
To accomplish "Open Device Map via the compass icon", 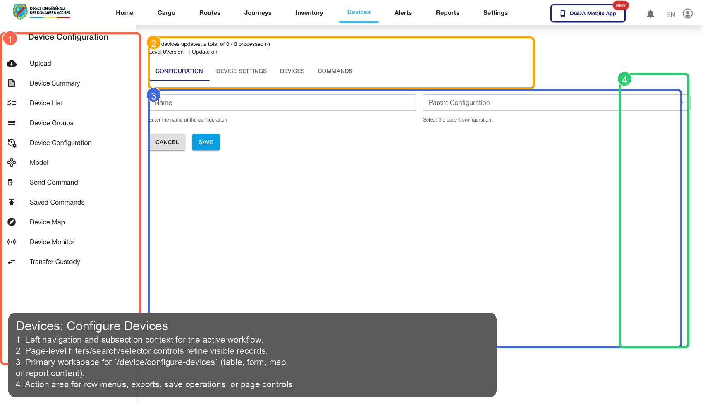I will pyautogui.click(x=12, y=222).
